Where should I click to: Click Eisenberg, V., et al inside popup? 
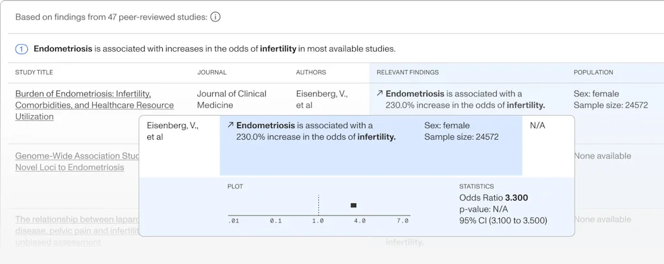tap(172, 131)
